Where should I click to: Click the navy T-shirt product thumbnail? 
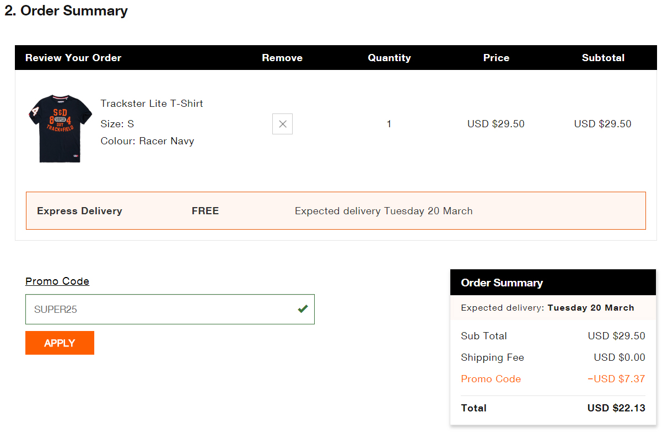60,128
